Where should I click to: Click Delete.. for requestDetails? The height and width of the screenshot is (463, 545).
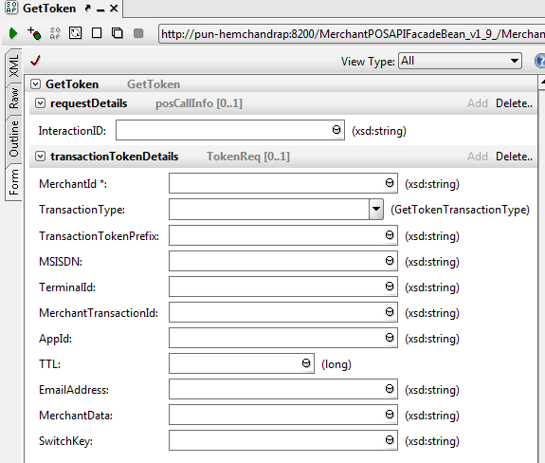[514, 103]
